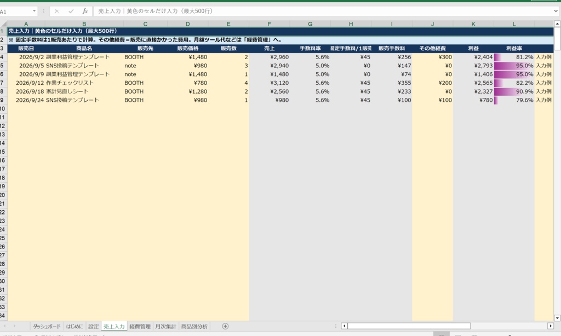Expand the formula bar with its chevron

click(x=556, y=11)
